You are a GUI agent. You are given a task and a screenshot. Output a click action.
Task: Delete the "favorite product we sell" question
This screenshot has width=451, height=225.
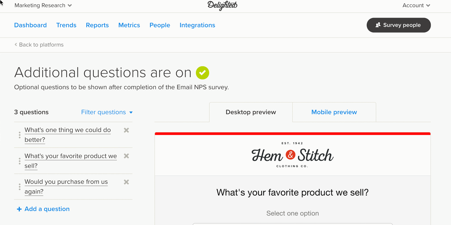pos(126,156)
